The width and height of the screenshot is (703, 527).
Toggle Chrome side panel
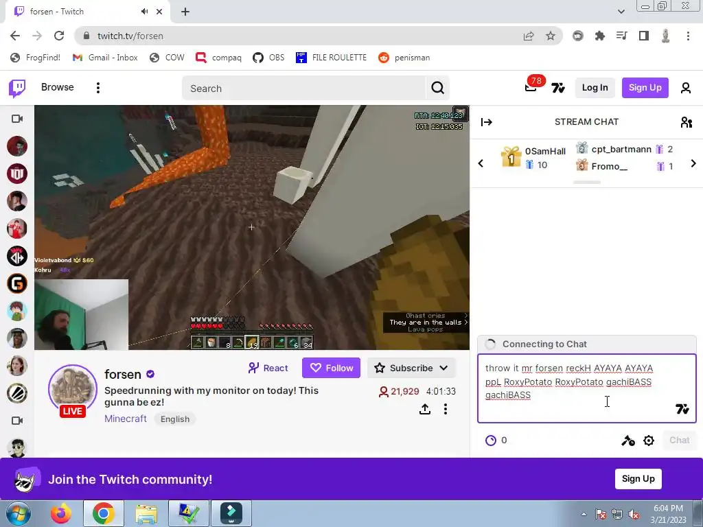[644, 36]
